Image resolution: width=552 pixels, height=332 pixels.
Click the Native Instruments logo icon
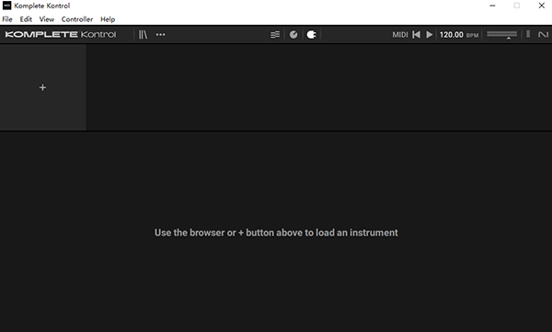543,35
